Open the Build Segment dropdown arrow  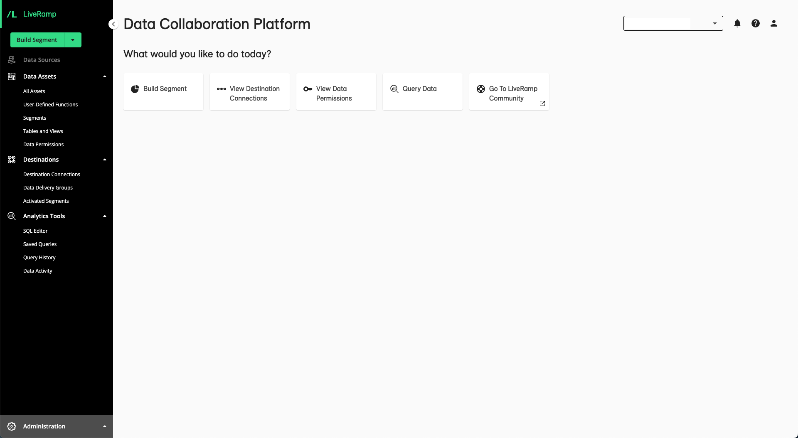tap(73, 40)
